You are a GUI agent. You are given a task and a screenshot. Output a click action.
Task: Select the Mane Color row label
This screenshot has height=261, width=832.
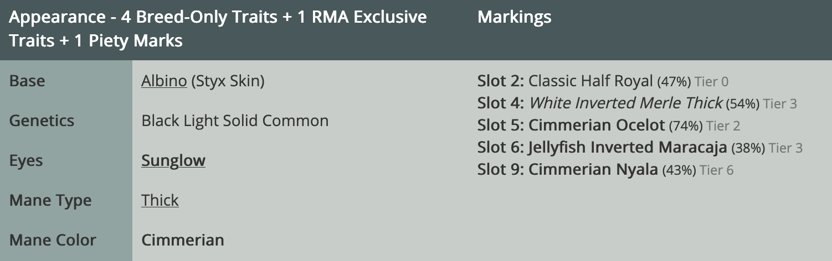53,241
